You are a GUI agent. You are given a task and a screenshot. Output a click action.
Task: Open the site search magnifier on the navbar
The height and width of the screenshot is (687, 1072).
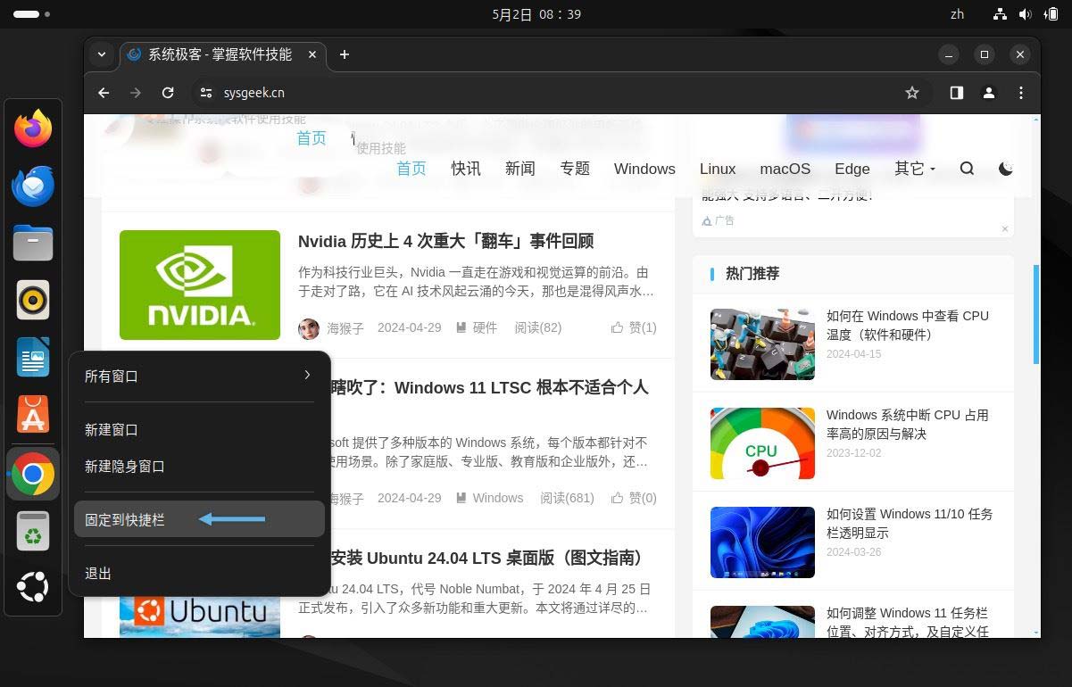click(x=967, y=169)
